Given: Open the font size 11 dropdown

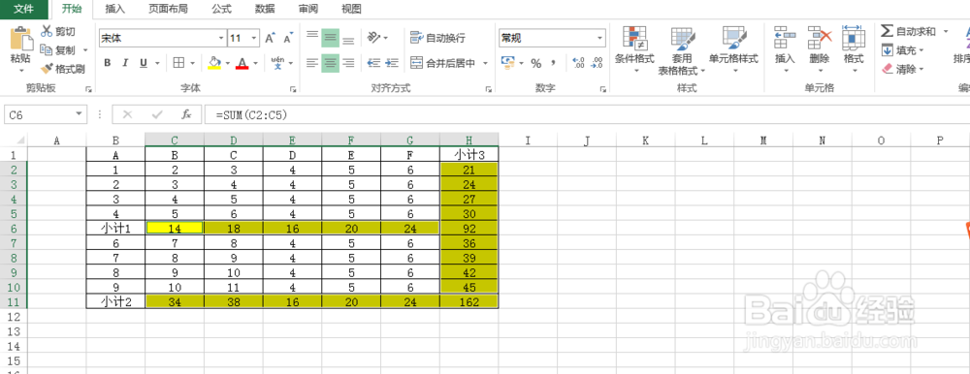Looking at the screenshot, I should (x=253, y=39).
